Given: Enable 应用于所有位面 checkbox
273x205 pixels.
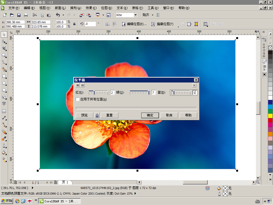Looking at the screenshot, I should click(x=78, y=99).
